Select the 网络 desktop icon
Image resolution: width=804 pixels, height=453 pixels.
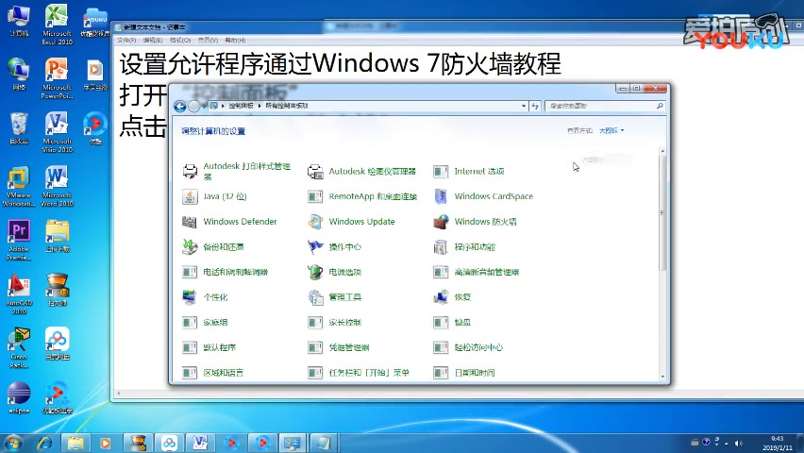[19, 75]
